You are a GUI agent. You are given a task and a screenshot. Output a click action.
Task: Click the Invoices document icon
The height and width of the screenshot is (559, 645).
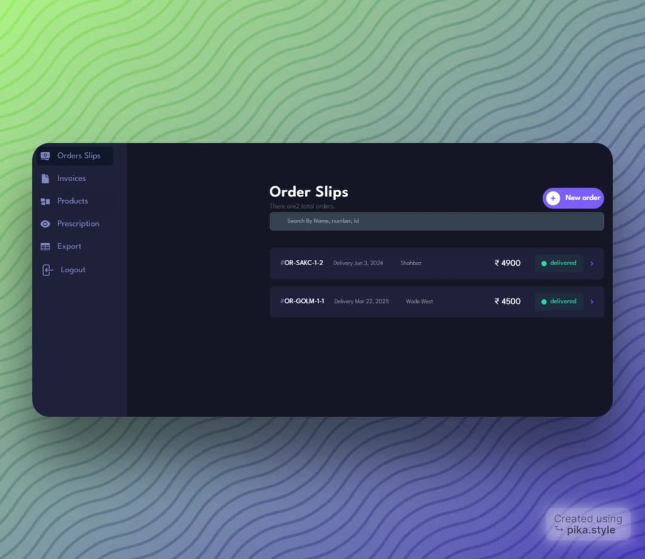[45, 179]
